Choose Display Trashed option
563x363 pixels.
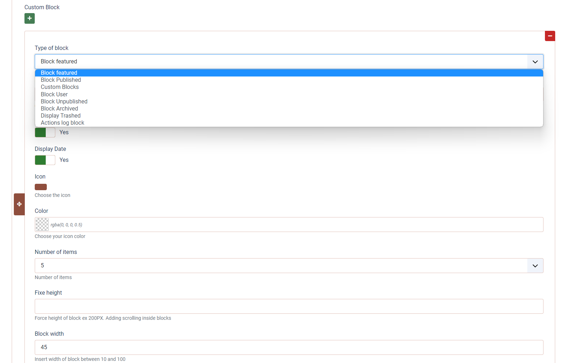click(289, 116)
